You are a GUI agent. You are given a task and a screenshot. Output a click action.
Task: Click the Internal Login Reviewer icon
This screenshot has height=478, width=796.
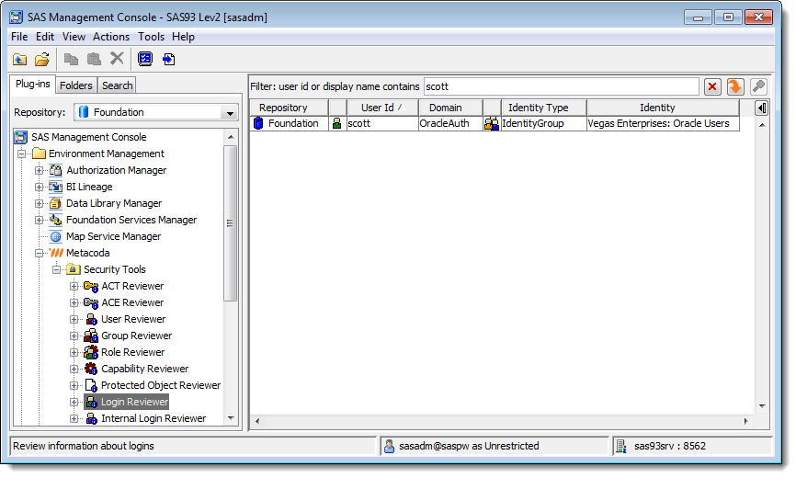[91, 418]
